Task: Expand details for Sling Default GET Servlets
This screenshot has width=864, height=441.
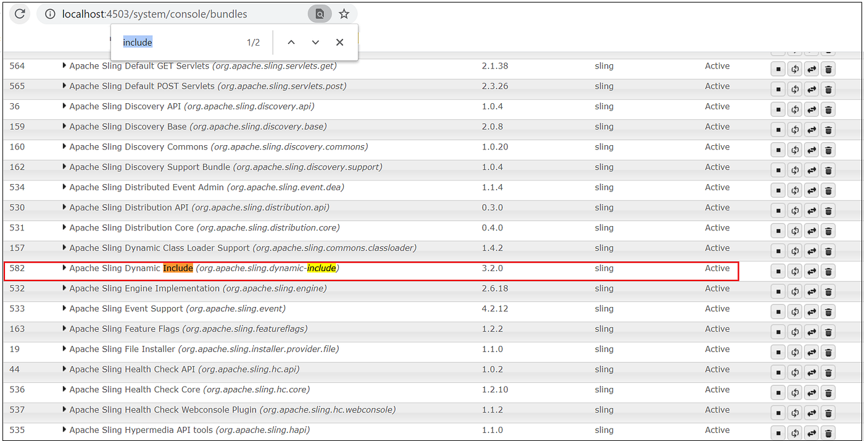Action: [64, 65]
